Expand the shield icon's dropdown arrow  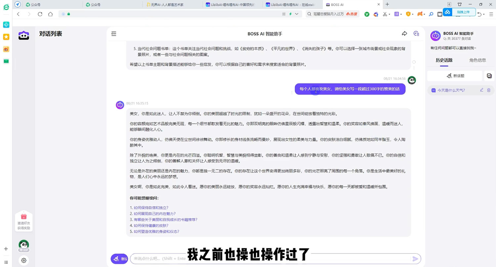(412, 15)
